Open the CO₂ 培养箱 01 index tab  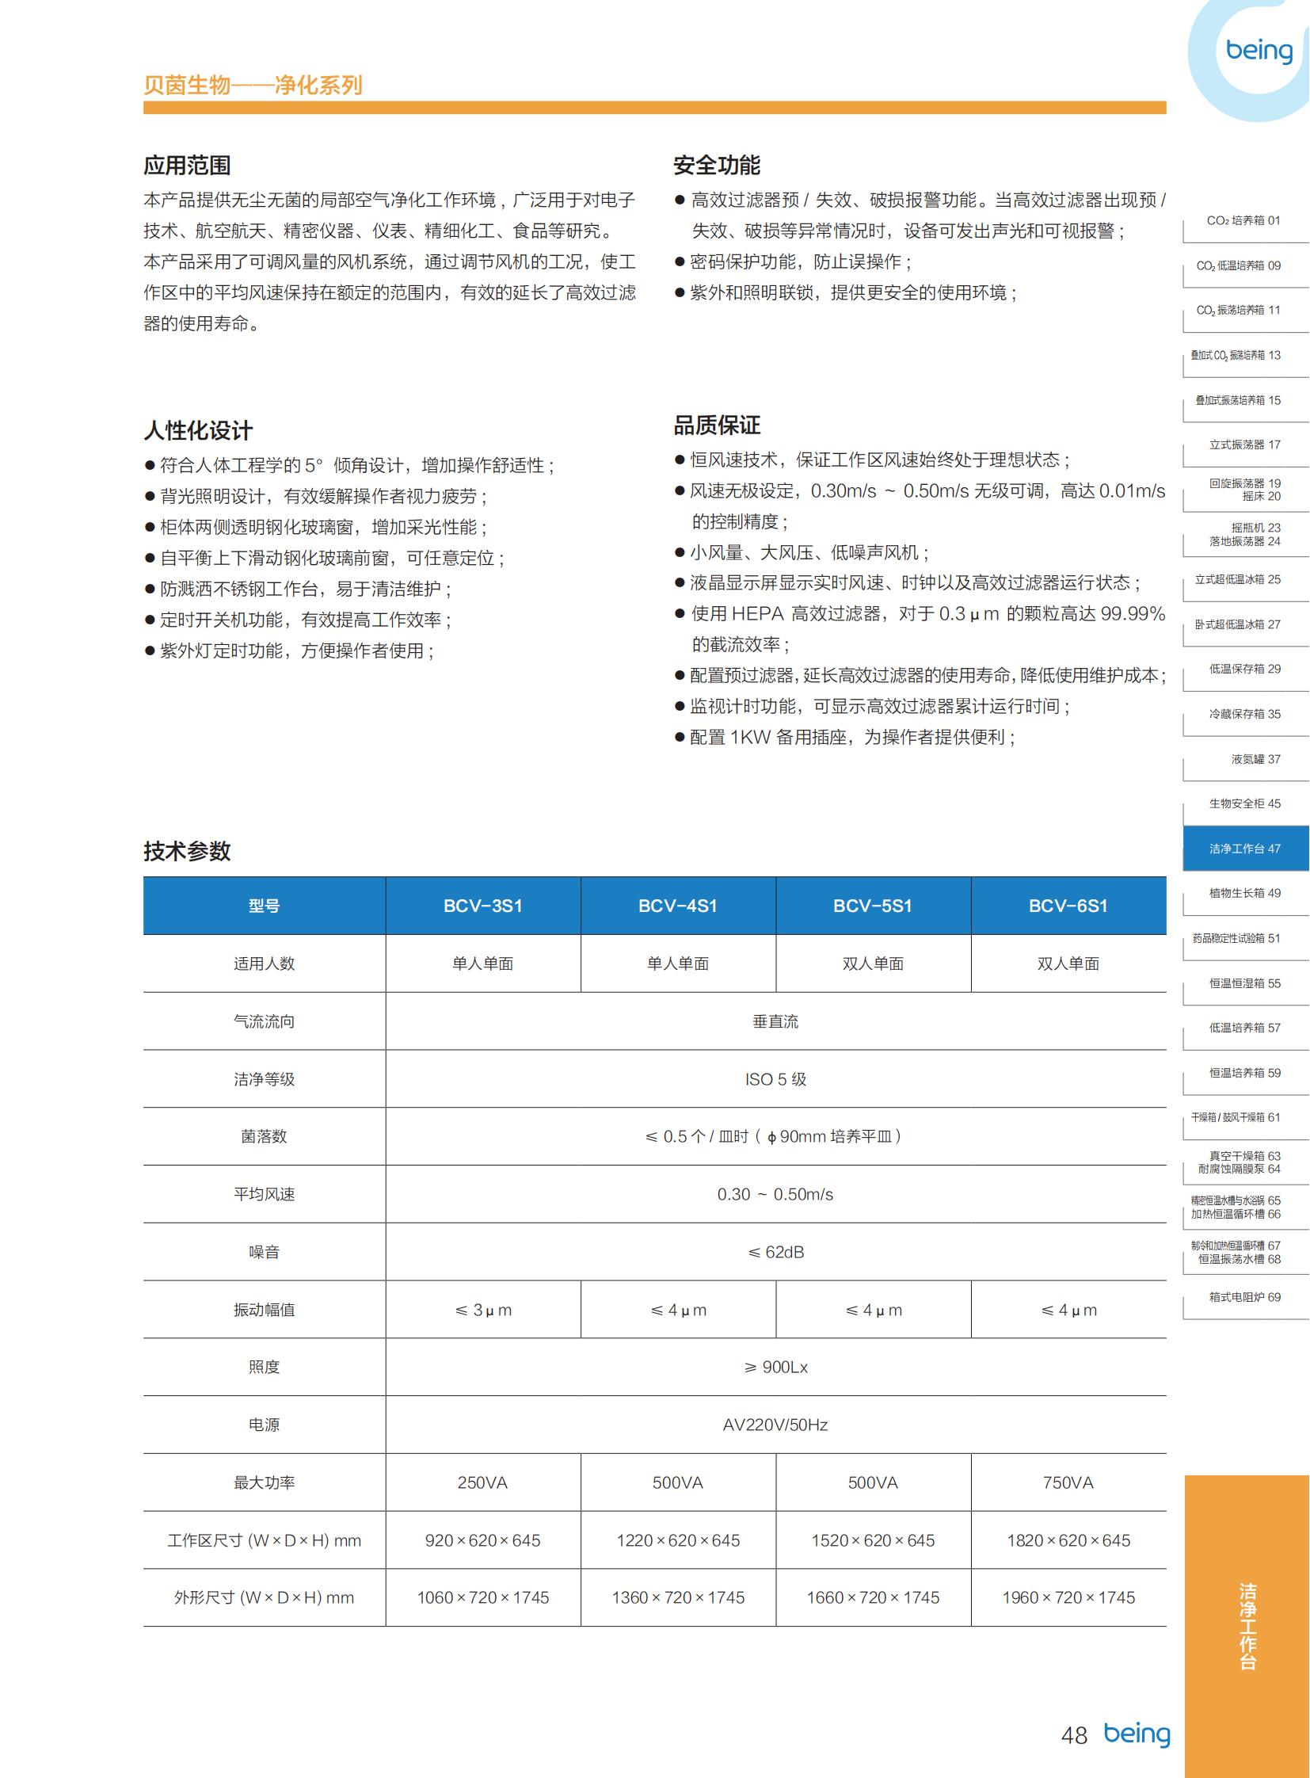point(1243,220)
